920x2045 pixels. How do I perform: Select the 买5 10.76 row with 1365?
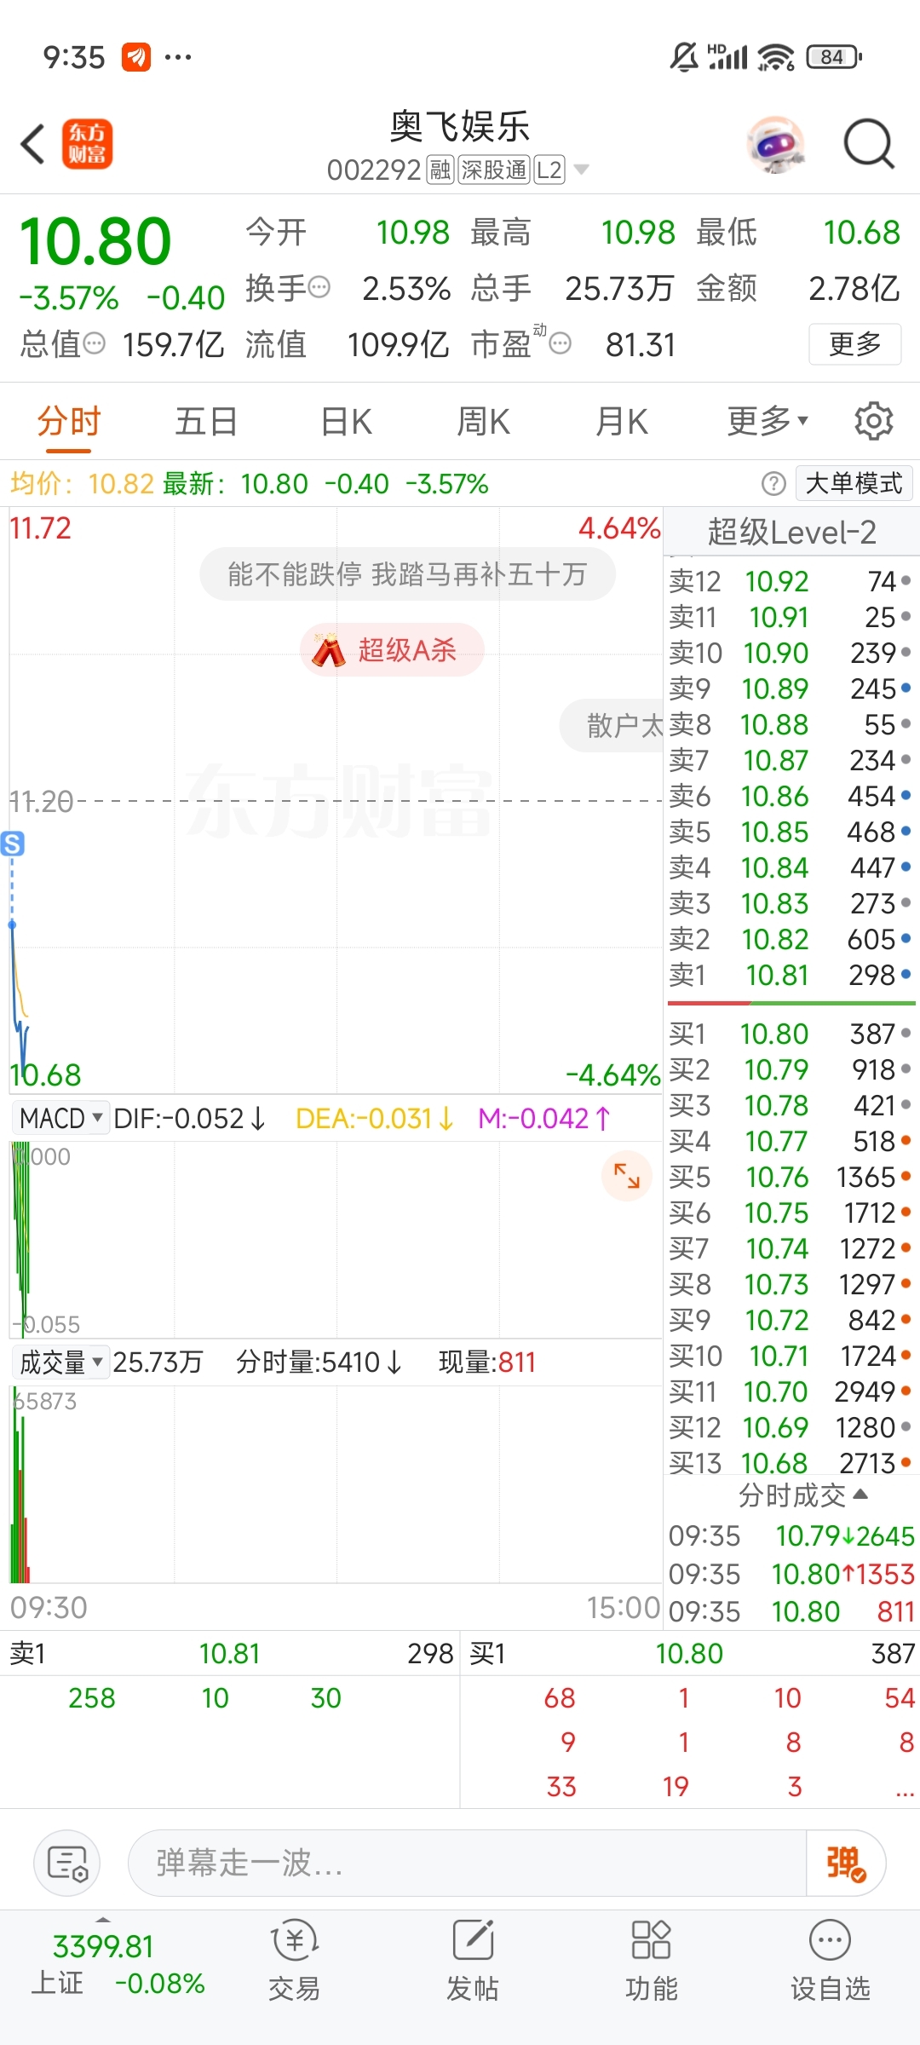(791, 1177)
